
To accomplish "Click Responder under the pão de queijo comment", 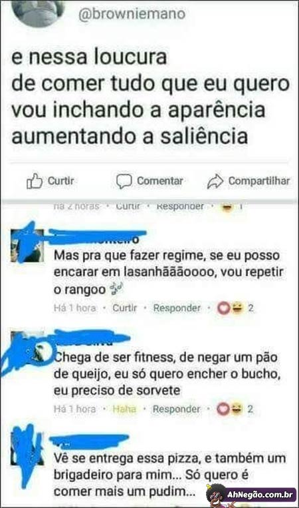I will point(177,409).
